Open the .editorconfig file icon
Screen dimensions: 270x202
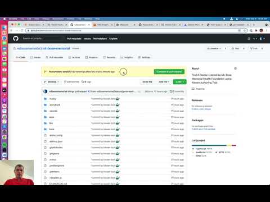click(x=45, y=135)
